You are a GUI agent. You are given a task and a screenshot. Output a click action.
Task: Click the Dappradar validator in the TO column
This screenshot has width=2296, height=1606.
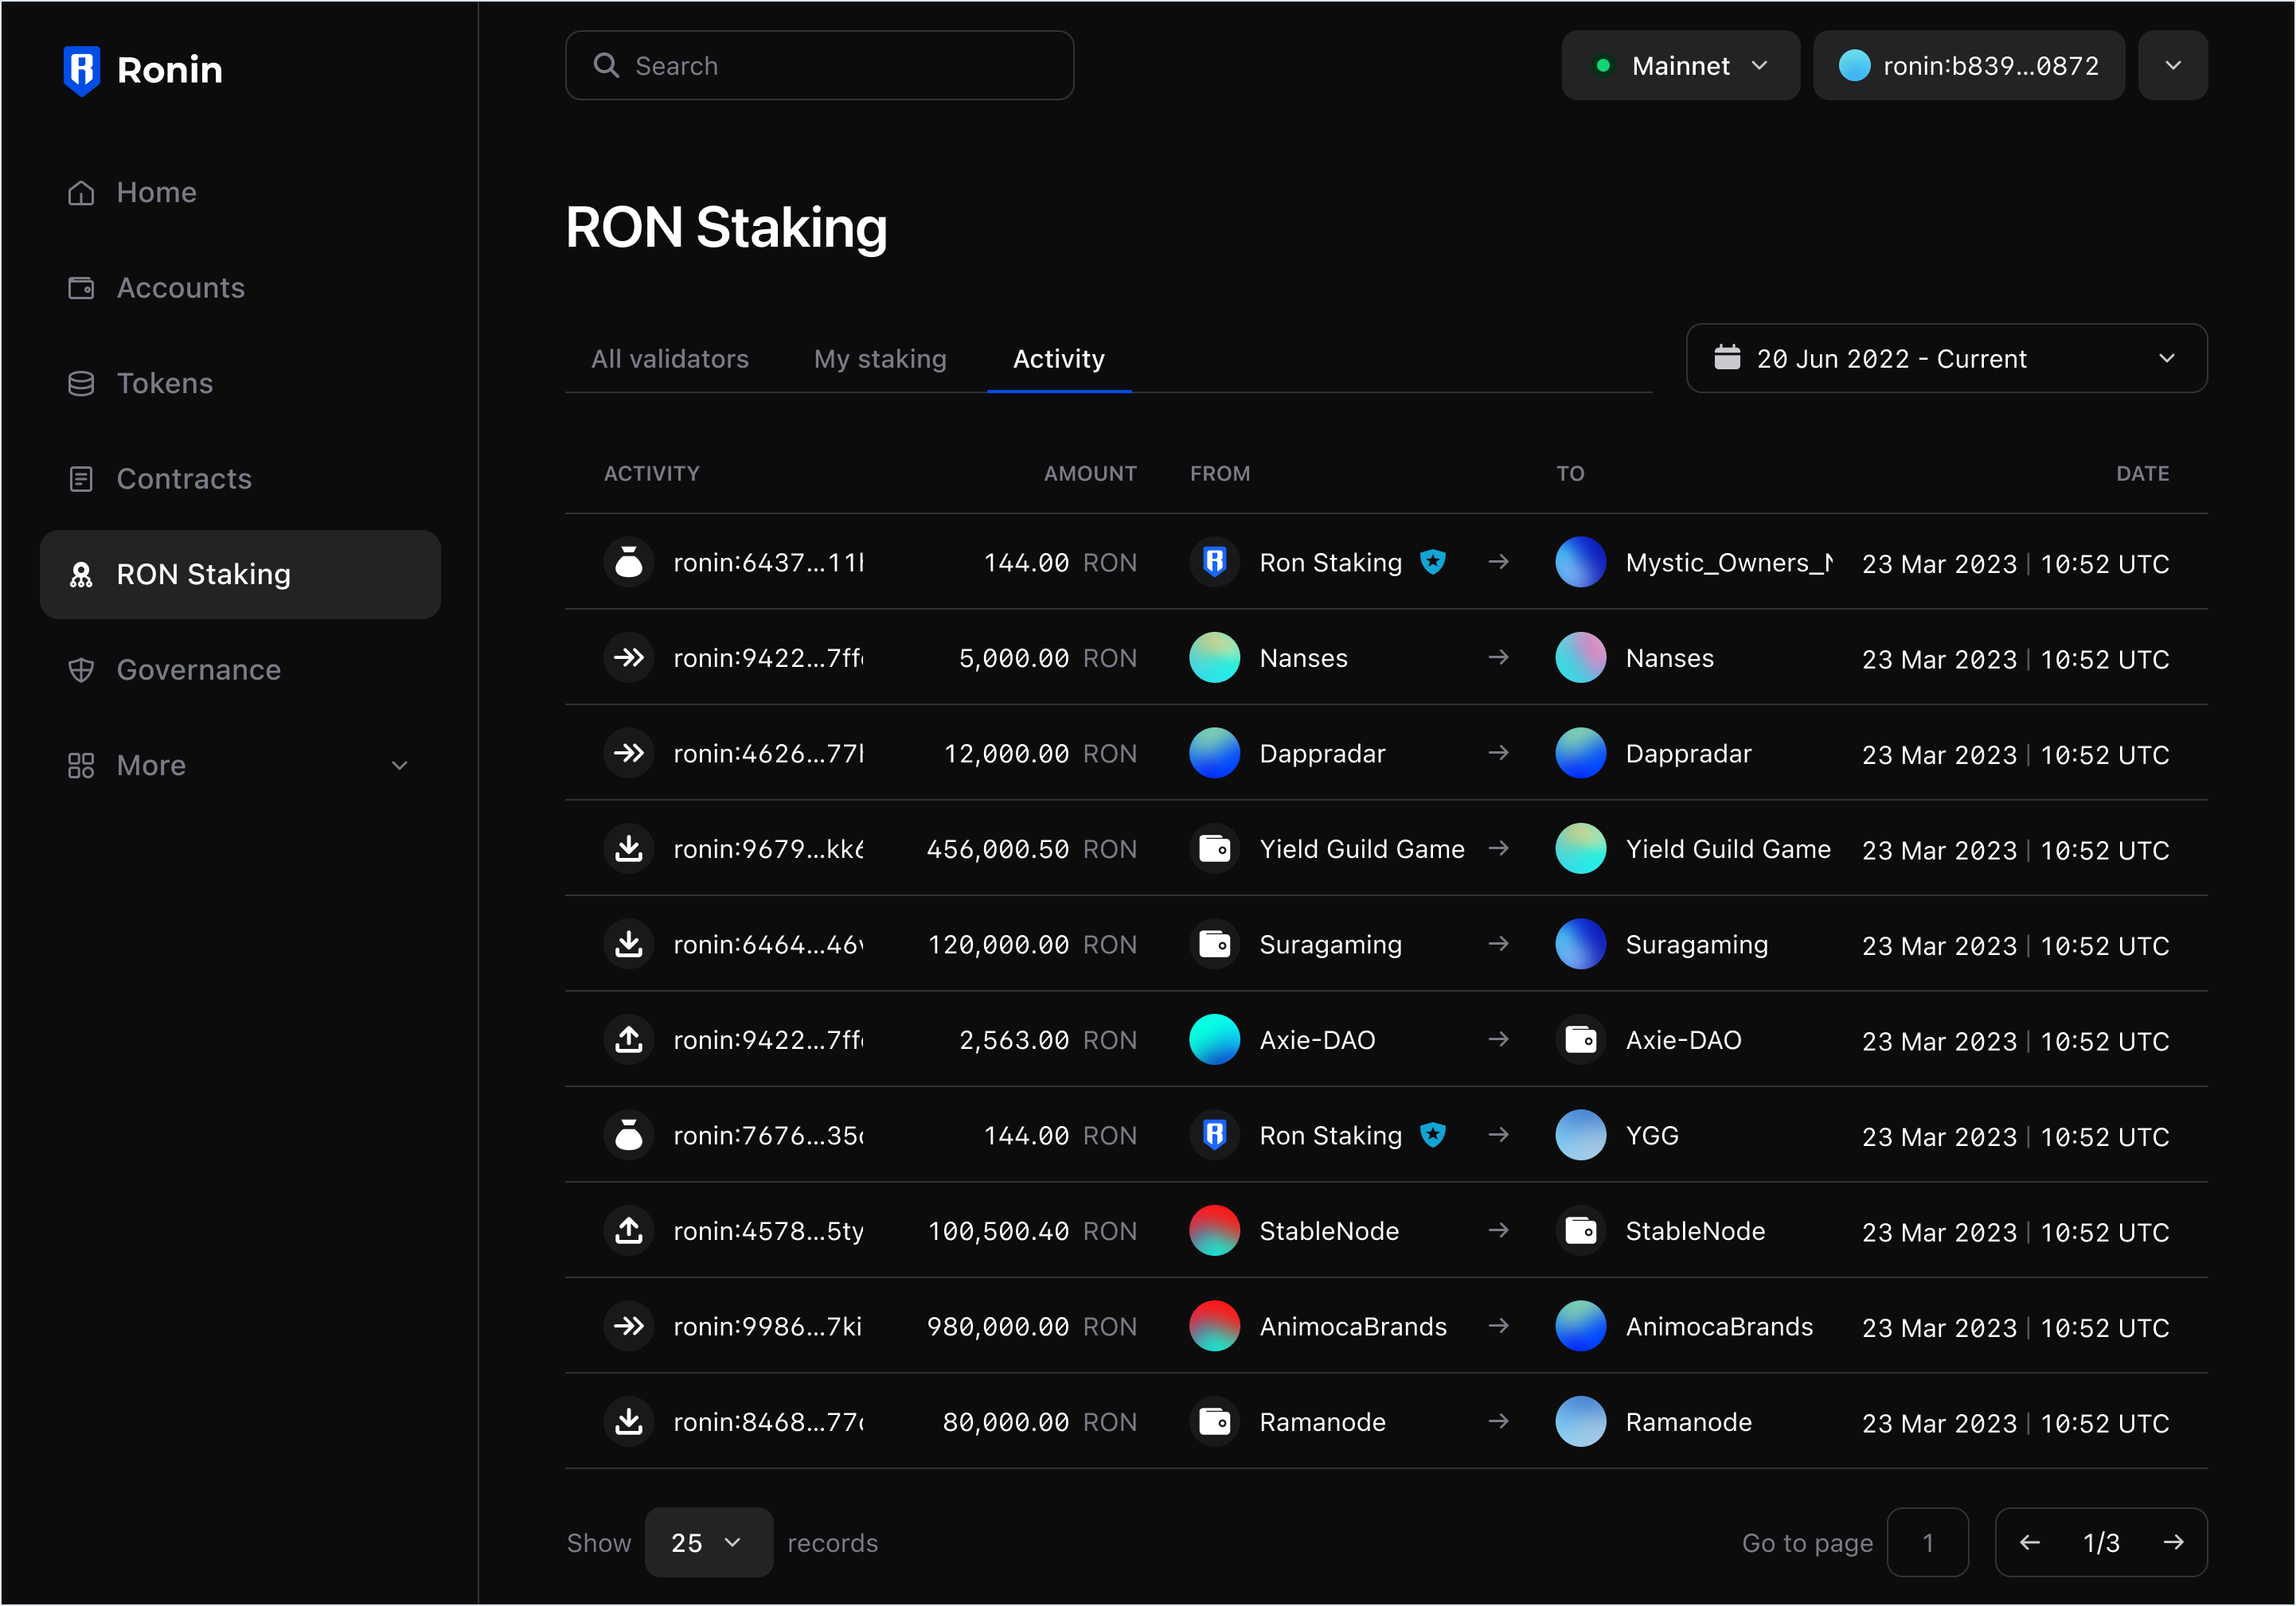click(1688, 754)
